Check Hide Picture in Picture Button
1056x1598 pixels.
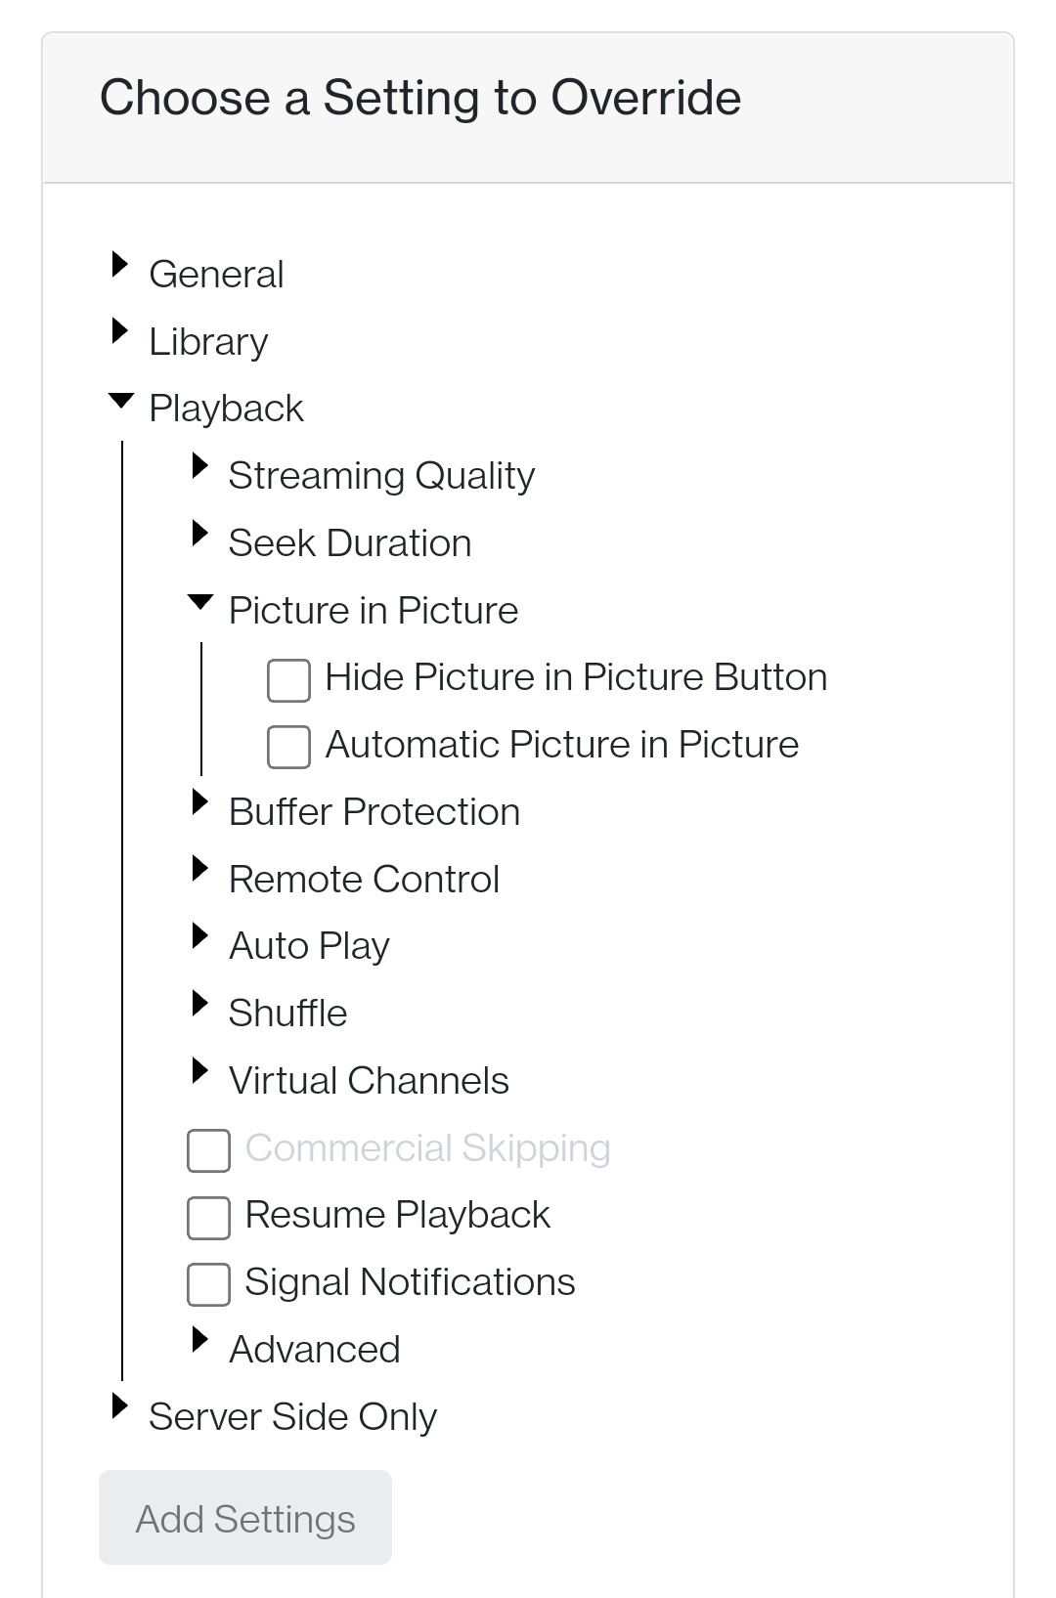[288, 680]
